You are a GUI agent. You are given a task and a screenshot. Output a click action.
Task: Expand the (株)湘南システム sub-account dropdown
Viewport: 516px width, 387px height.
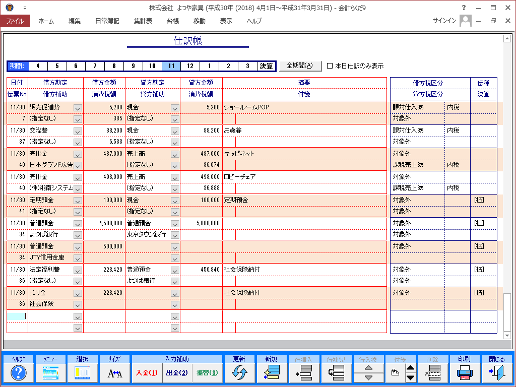(x=78, y=188)
